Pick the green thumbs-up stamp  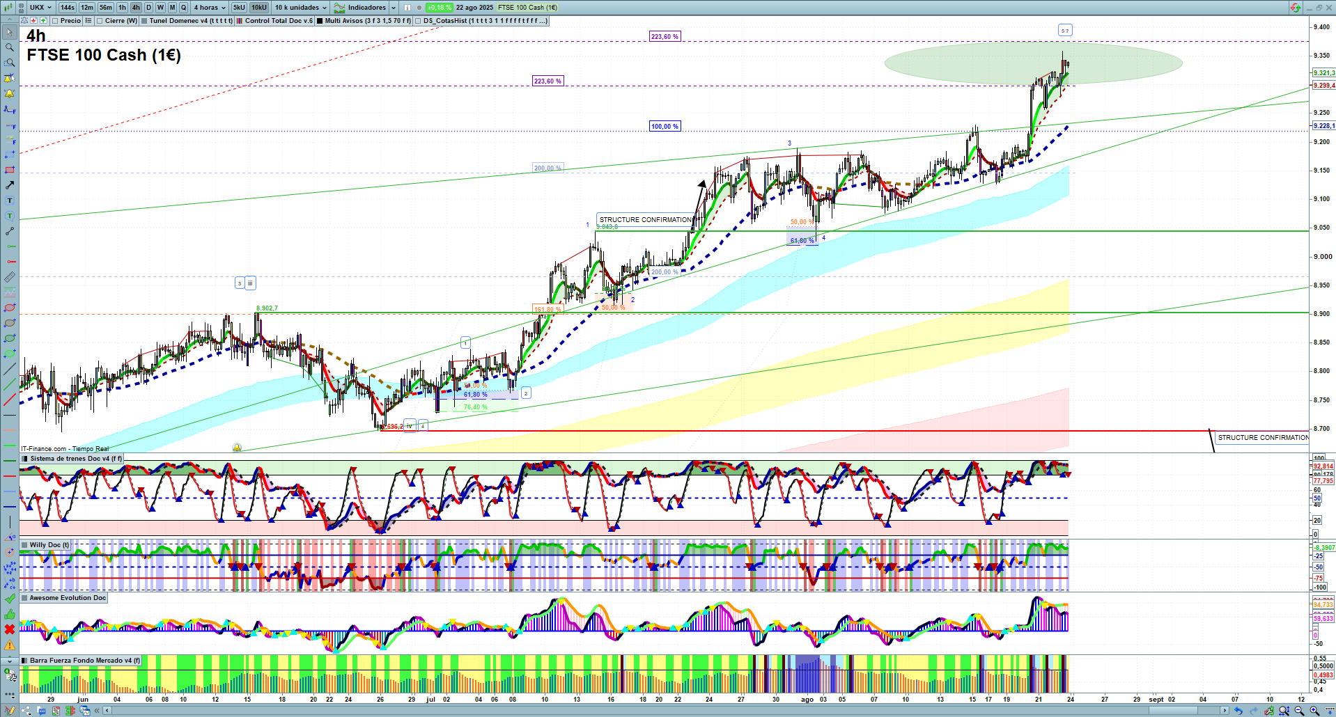click(10, 614)
